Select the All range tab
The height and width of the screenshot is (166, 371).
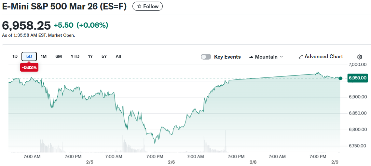[x=118, y=56]
